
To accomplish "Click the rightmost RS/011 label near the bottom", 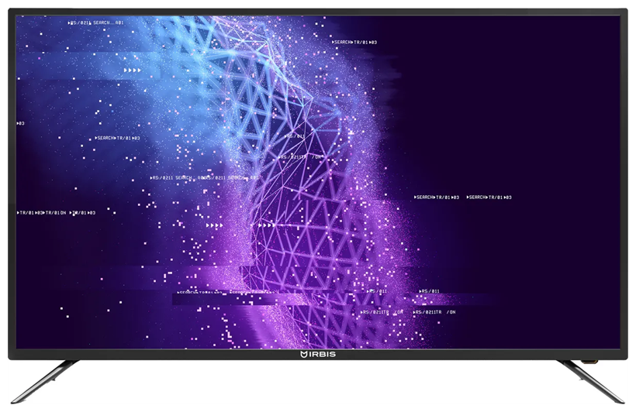I will tap(430, 291).
